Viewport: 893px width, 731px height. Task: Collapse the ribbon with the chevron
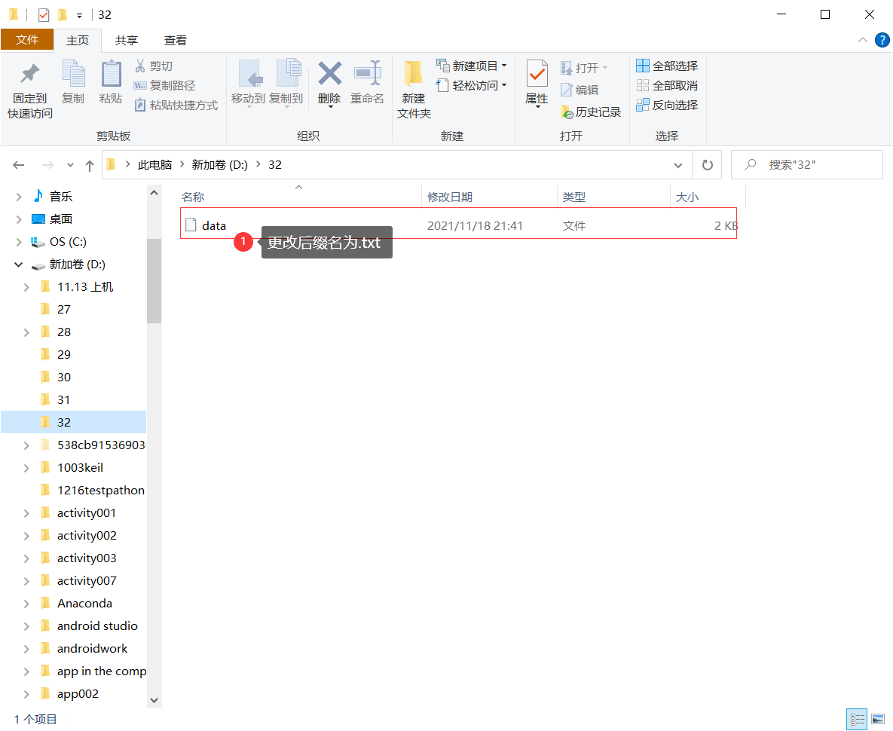(x=863, y=40)
